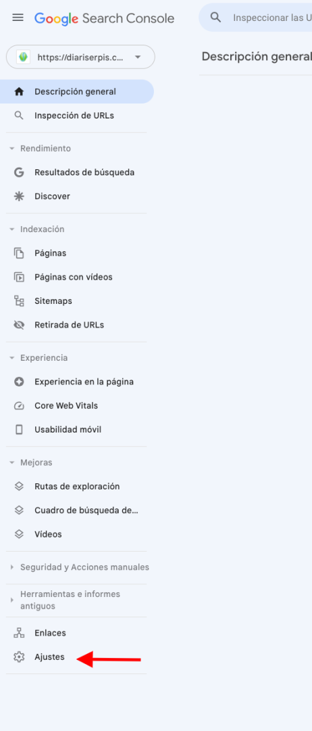Click the Sitemaps tree icon

coord(19,301)
